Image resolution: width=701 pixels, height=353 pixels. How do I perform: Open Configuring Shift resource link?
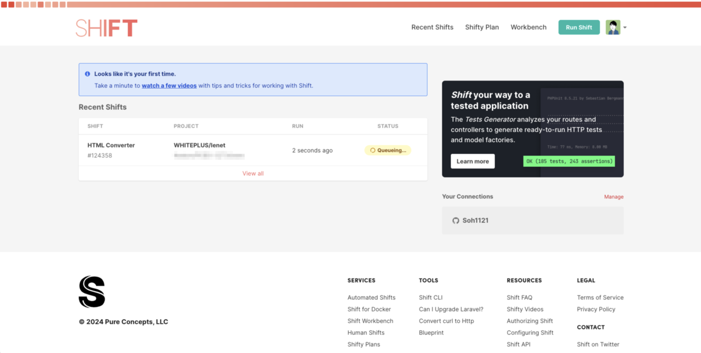[x=530, y=333]
